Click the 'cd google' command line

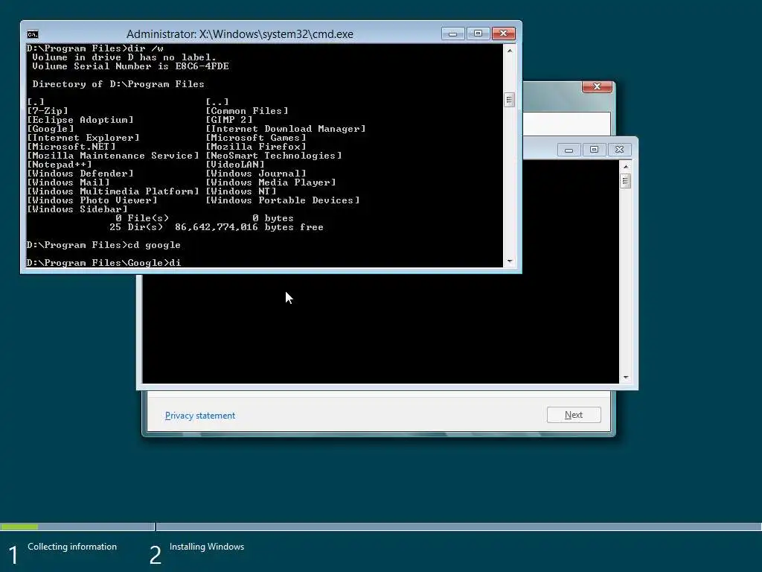click(103, 245)
